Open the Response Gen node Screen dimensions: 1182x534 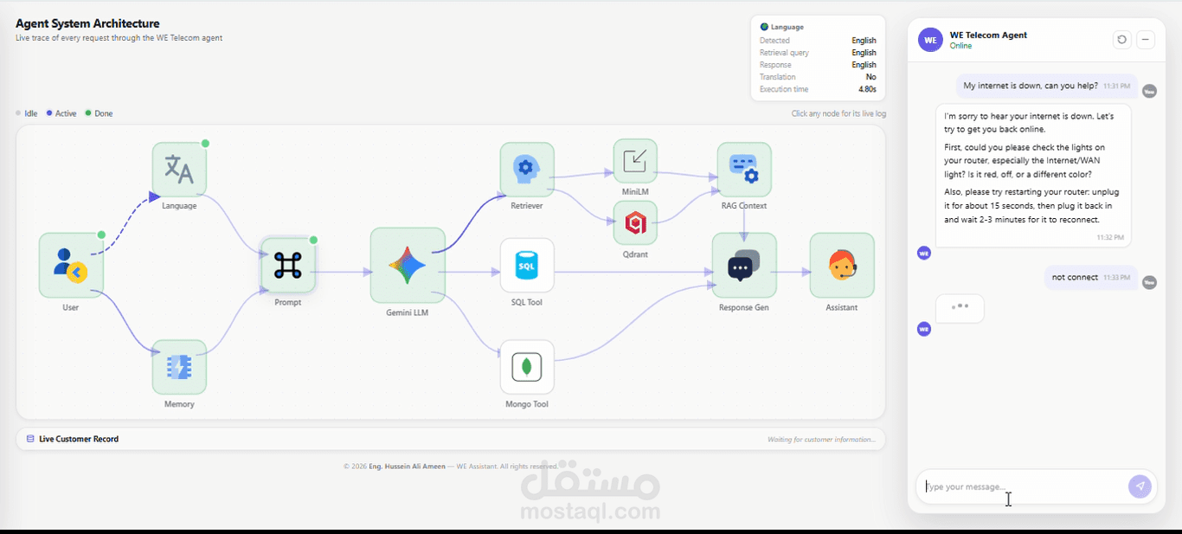tap(744, 265)
